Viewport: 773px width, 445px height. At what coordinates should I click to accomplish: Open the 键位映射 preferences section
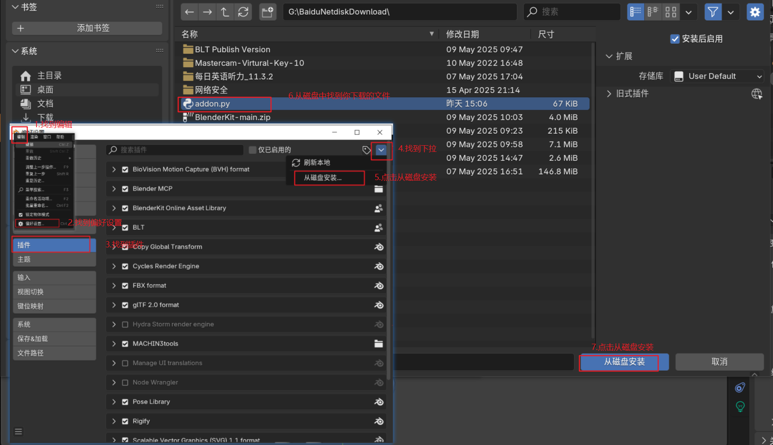55,306
